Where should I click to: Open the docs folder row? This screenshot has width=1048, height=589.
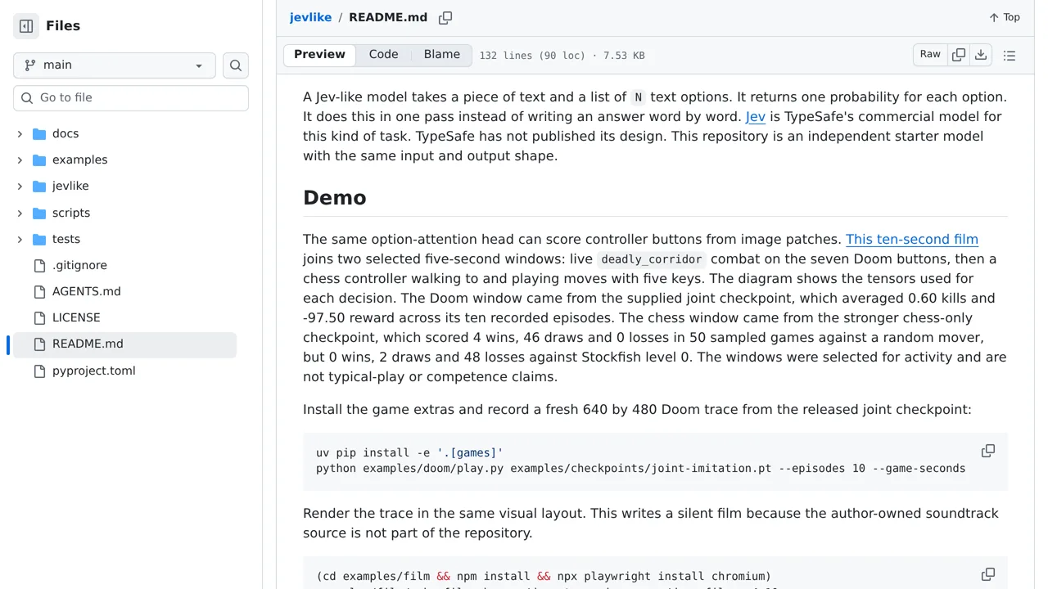click(124, 133)
